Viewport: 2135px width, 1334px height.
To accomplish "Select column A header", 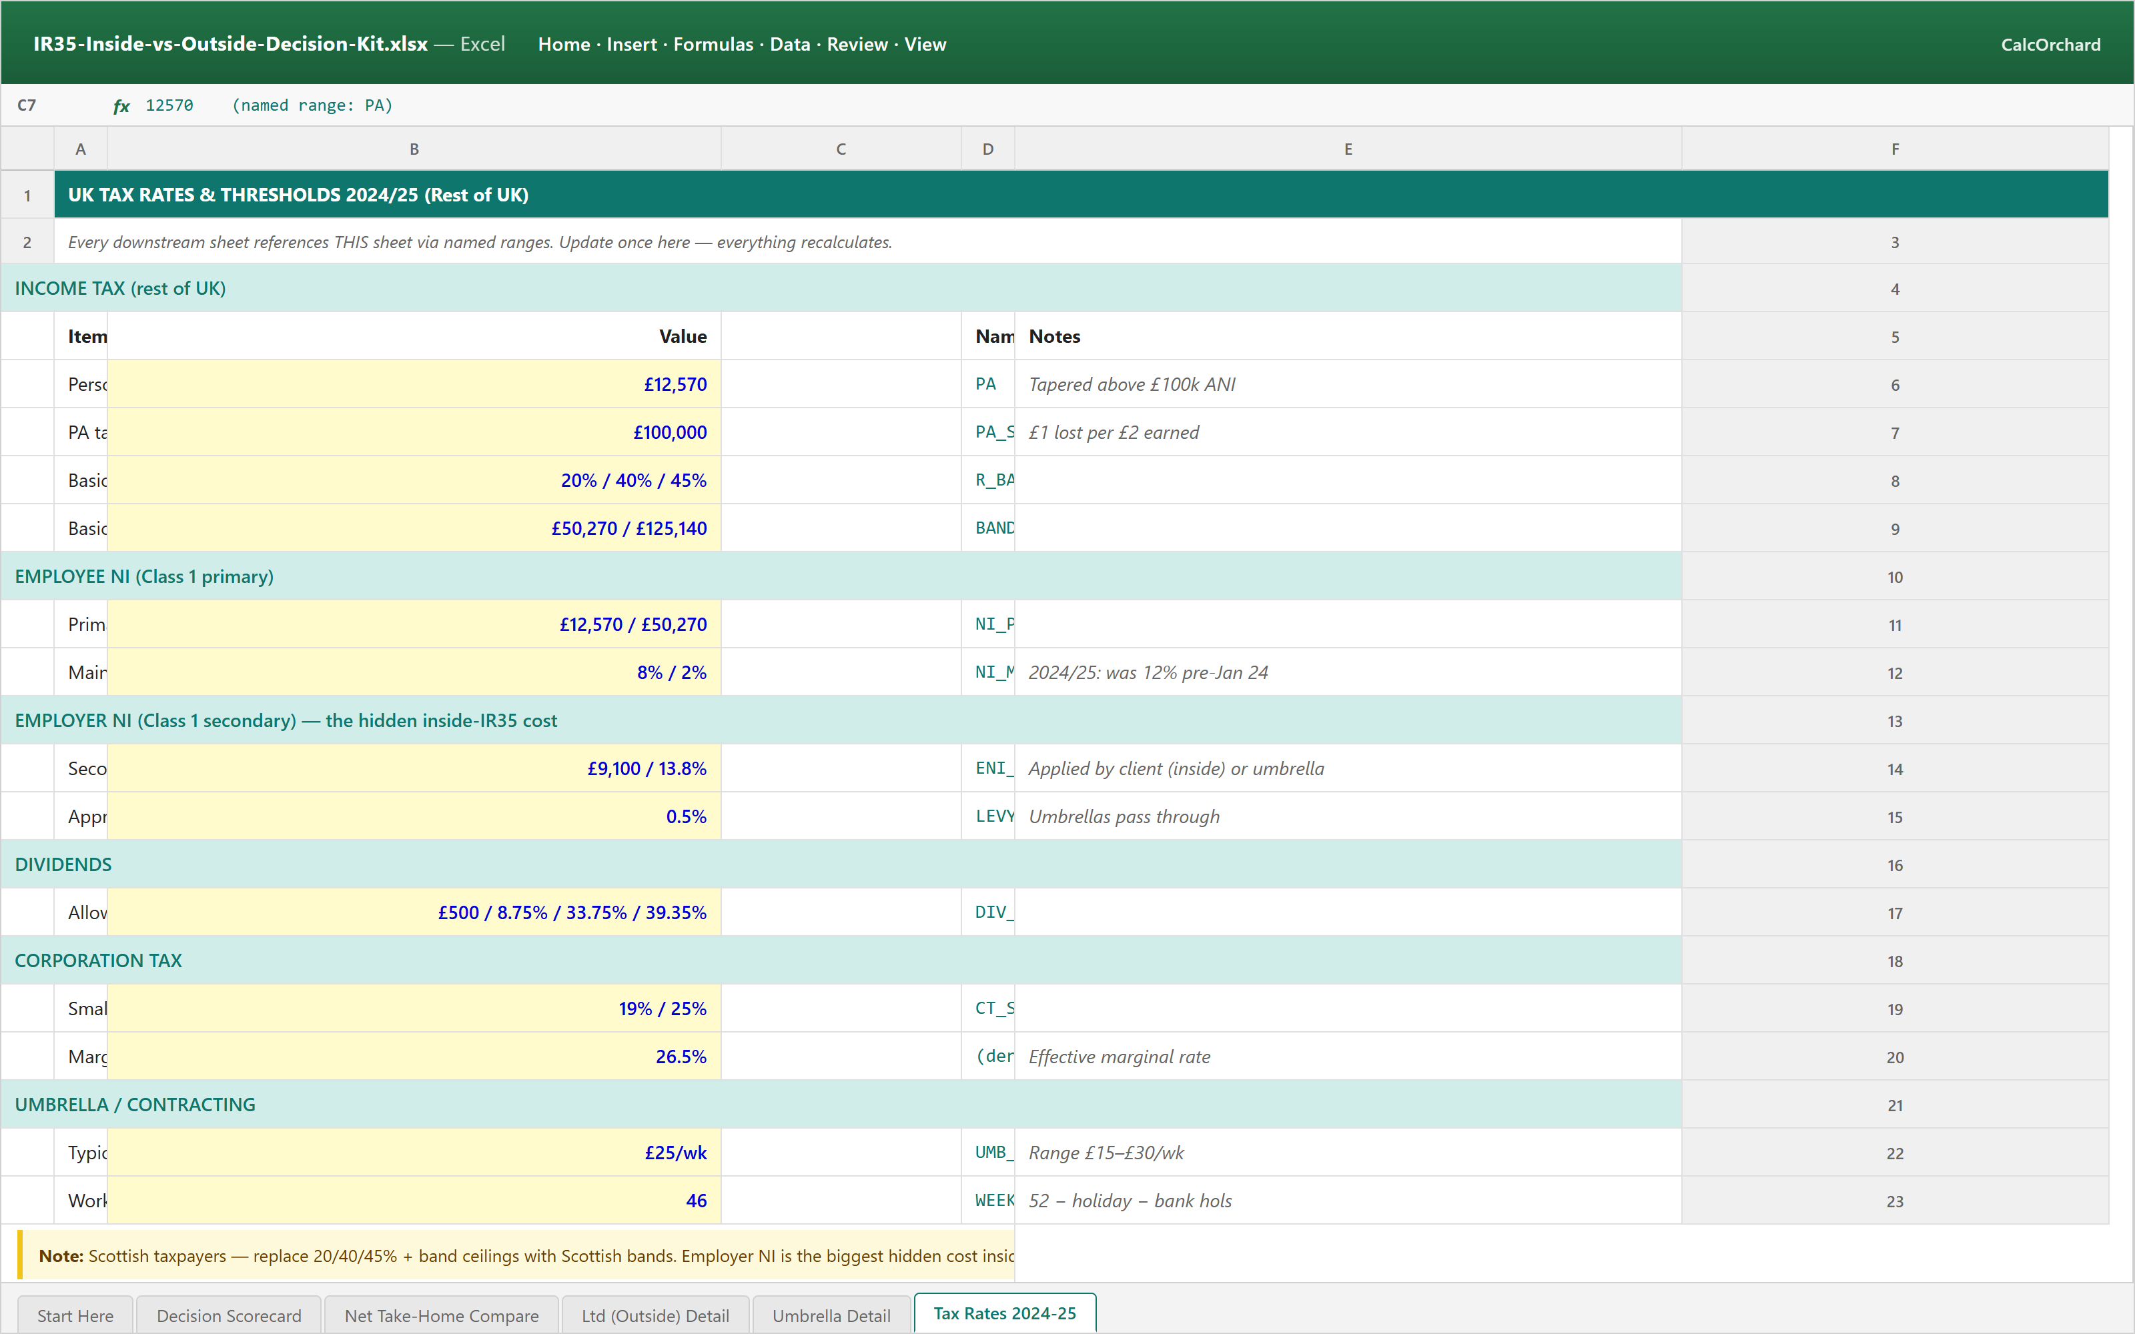I will click(x=80, y=148).
